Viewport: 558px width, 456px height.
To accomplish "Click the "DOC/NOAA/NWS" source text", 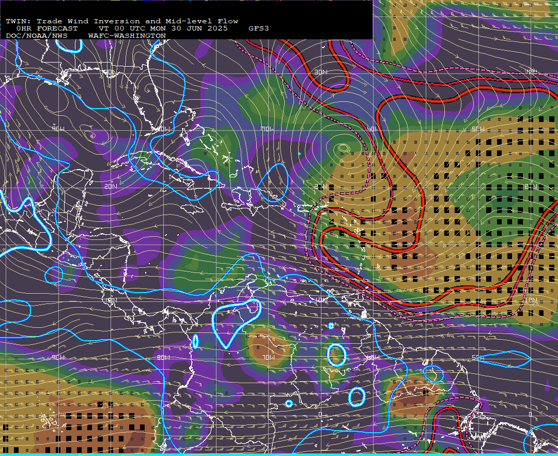I will pos(37,36).
